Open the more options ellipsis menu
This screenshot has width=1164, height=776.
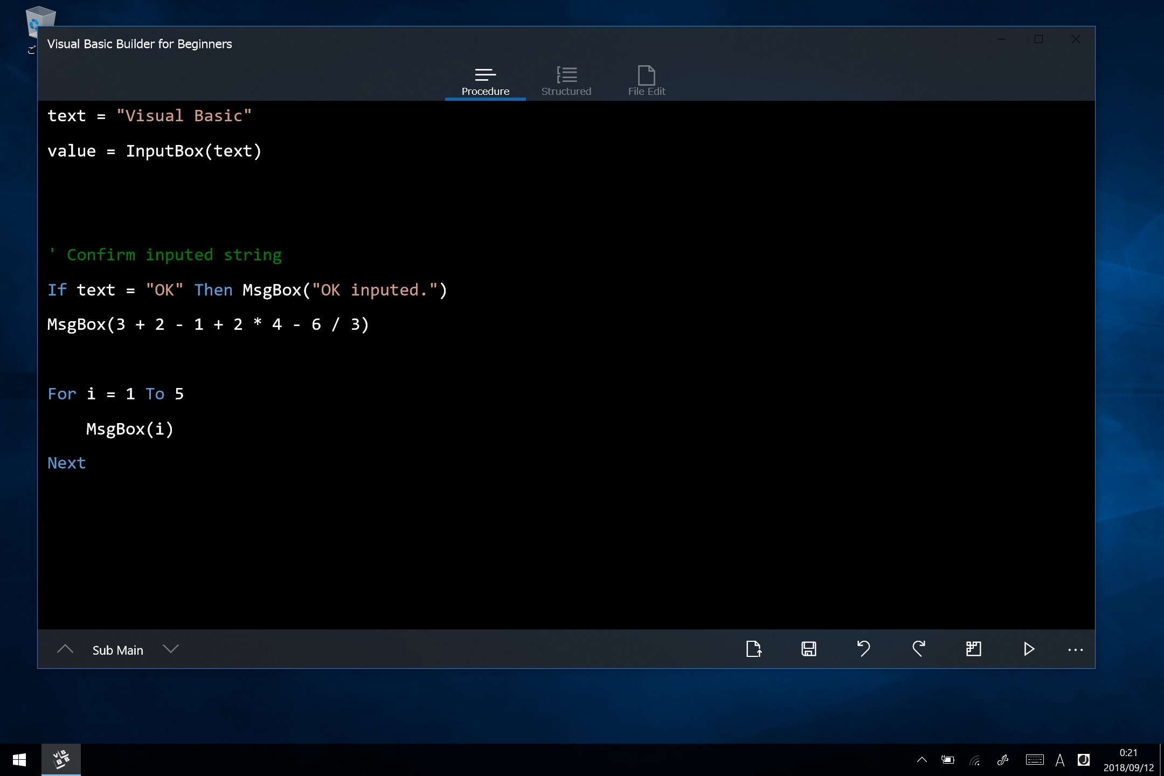coord(1075,650)
